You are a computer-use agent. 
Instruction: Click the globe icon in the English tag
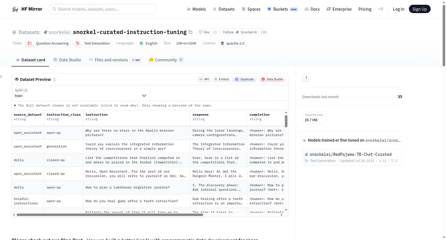tap(141, 43)
